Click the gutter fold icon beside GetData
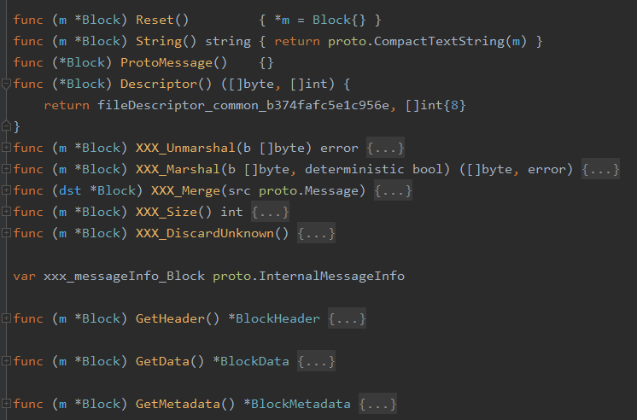 (7, 361)
